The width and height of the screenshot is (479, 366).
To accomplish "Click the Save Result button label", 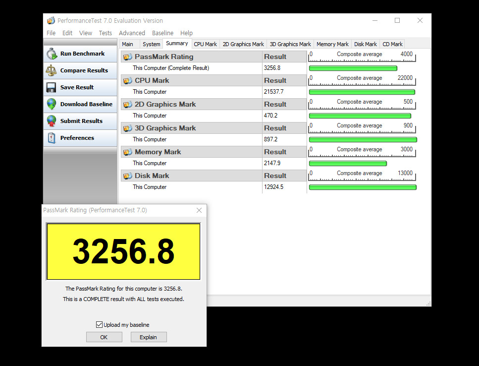I will point(77,87).
